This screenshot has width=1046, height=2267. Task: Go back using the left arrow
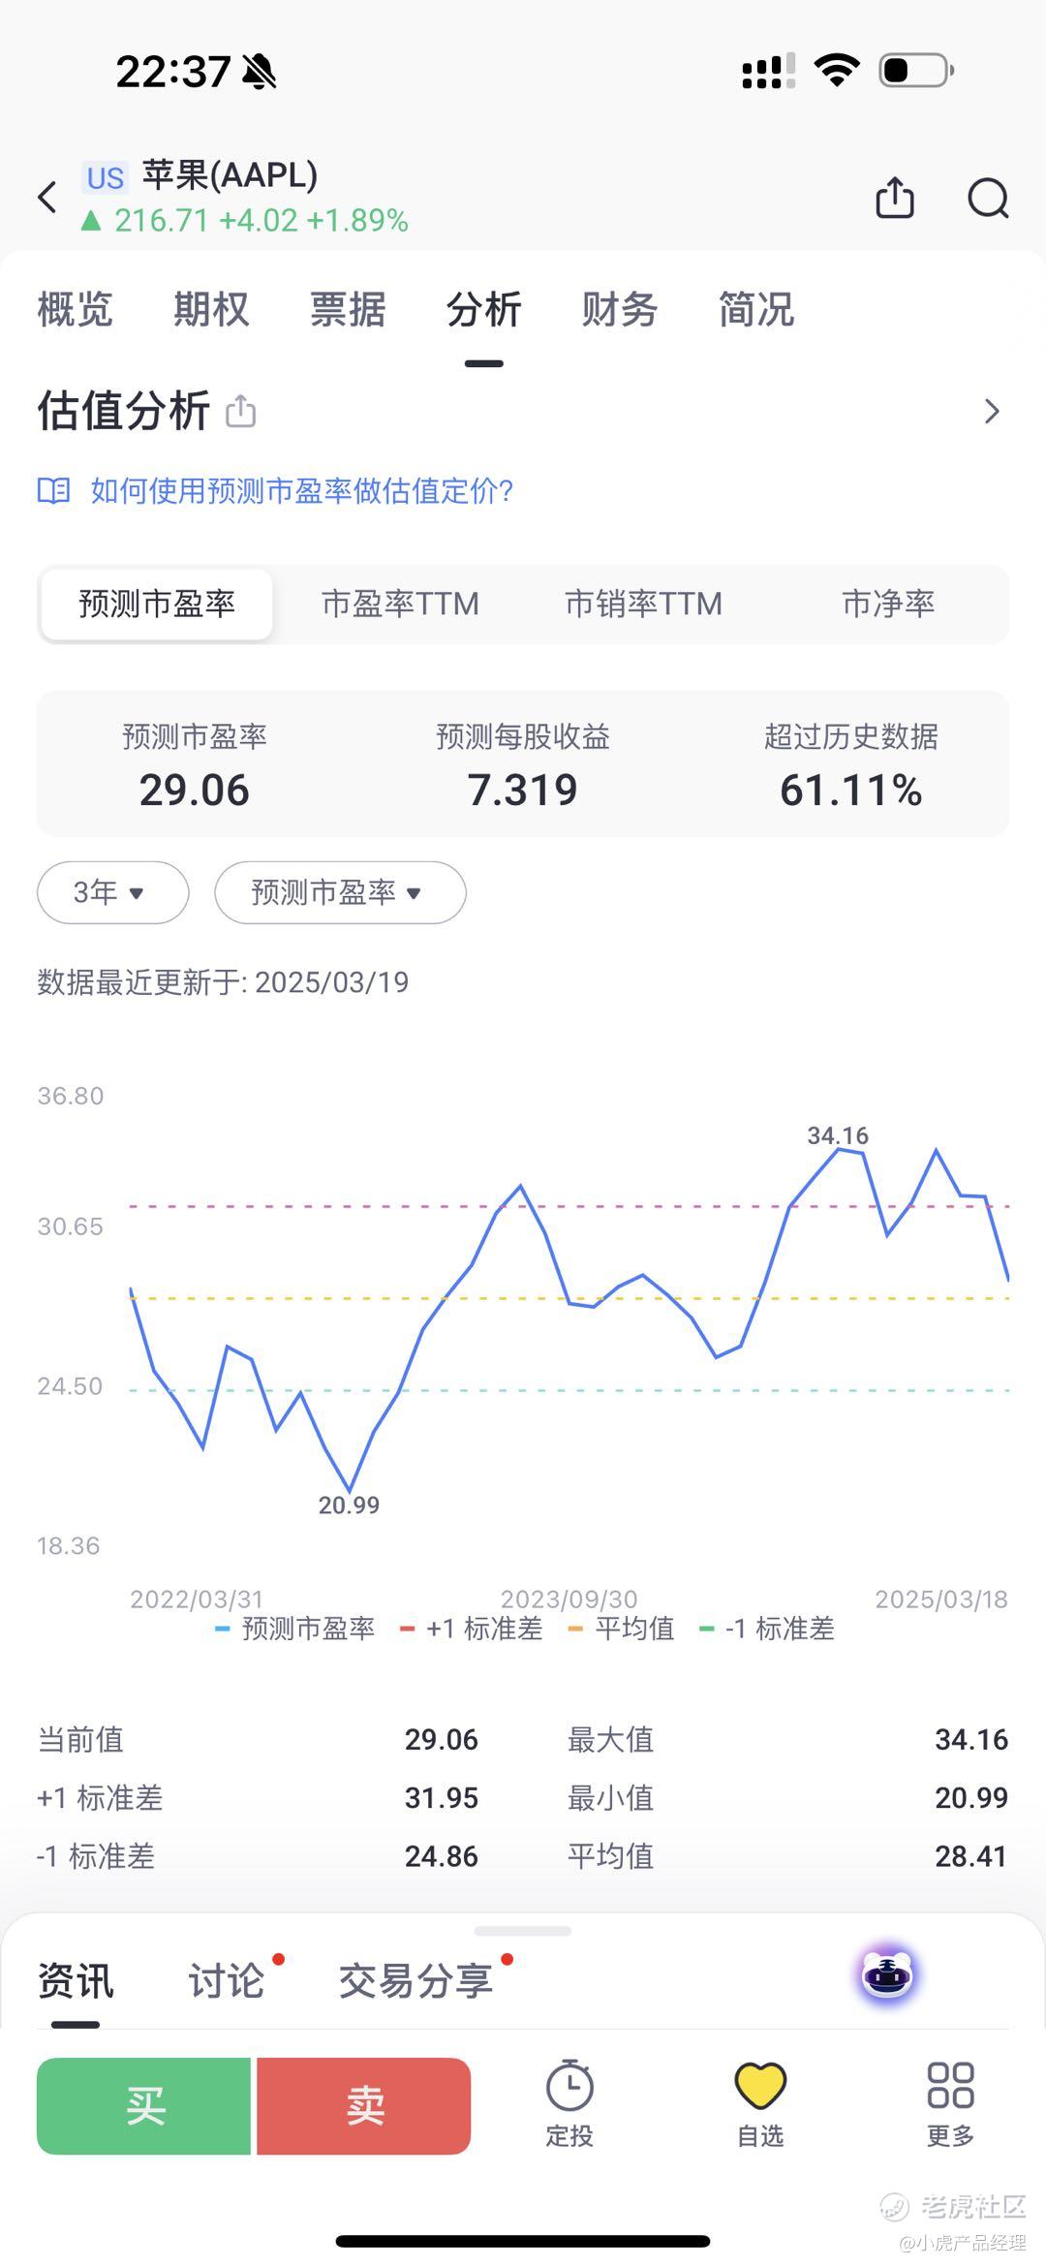pos(47,198)
